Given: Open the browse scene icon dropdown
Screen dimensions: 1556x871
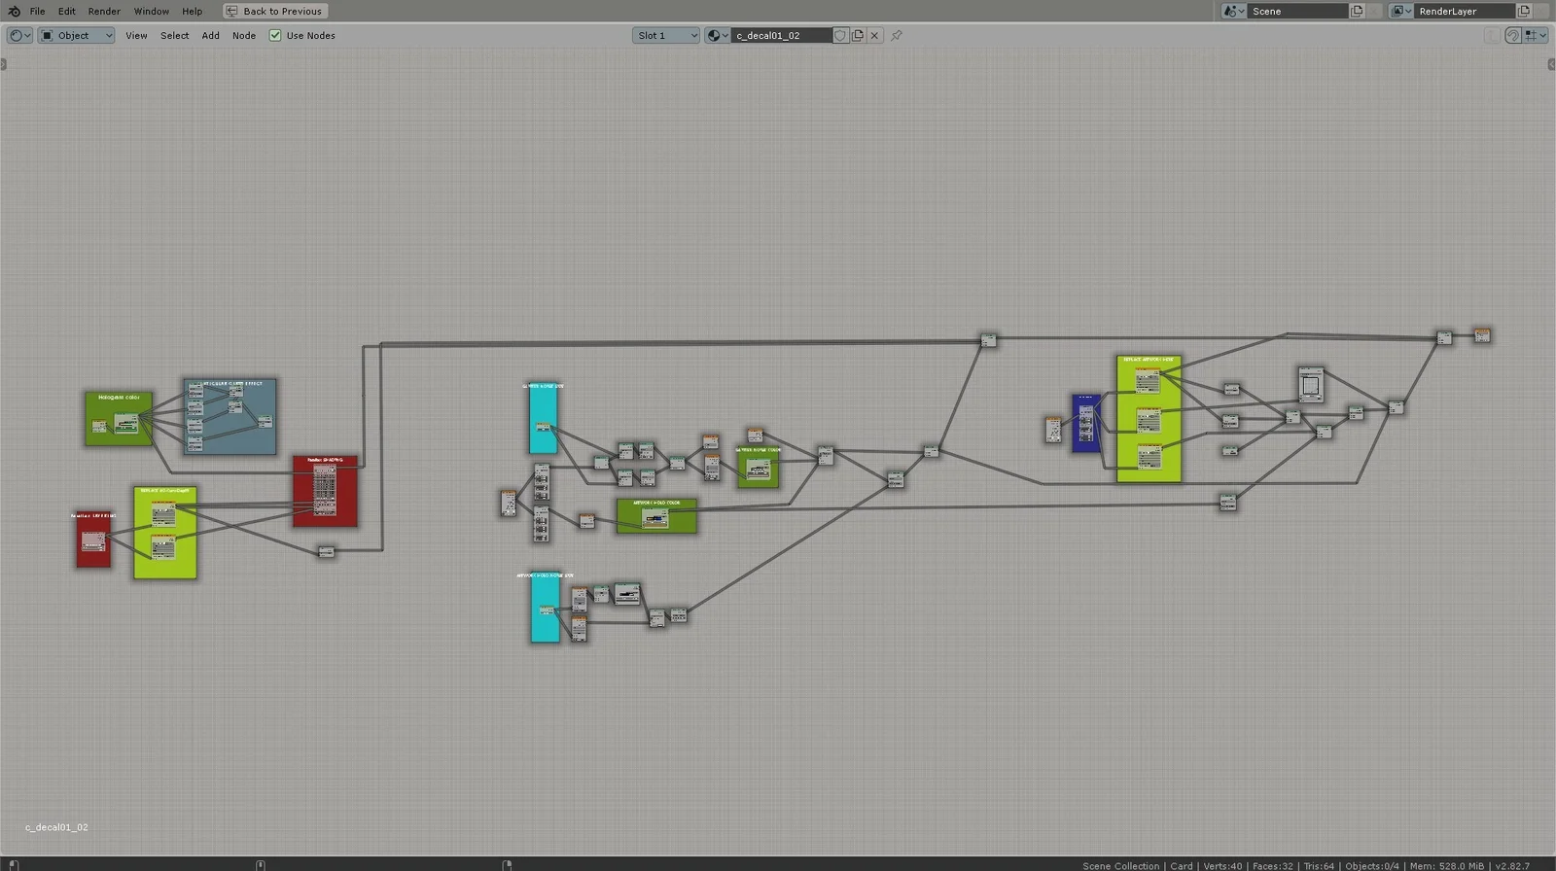Looking at the screenshot, I should click(1233, 11).
